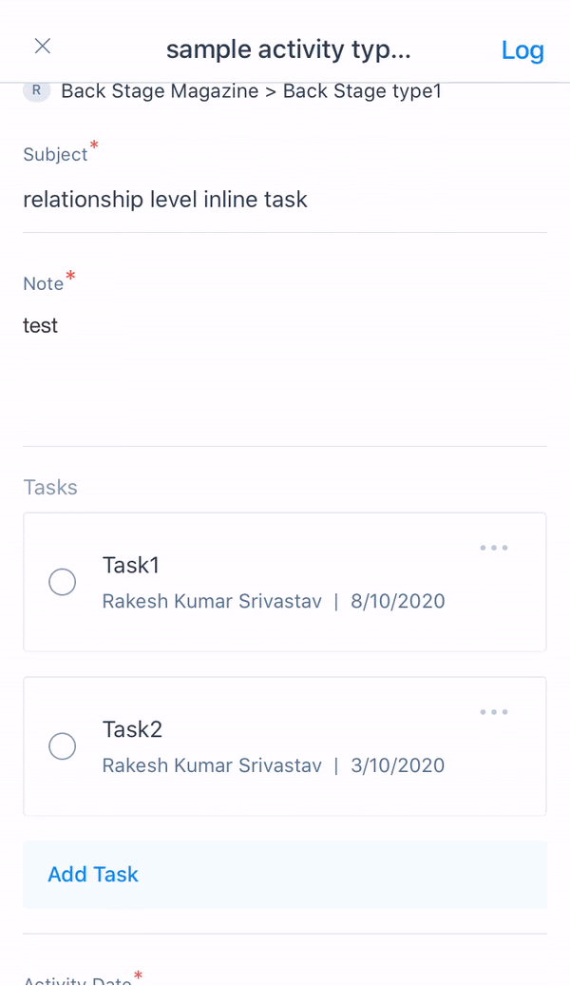Viewport: 570px width, 986px height.
Task: Close the activity form with the X icon
Action: 43,47
